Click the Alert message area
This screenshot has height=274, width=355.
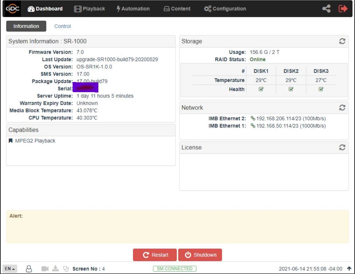tap(177, 227)
